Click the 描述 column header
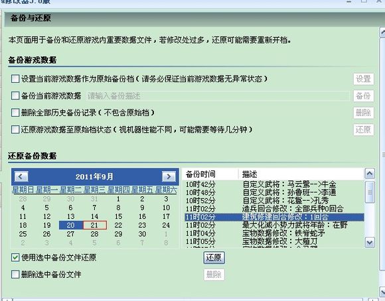Image resolution: width=385 pixels, height=301 pixels. pos(301,174)
